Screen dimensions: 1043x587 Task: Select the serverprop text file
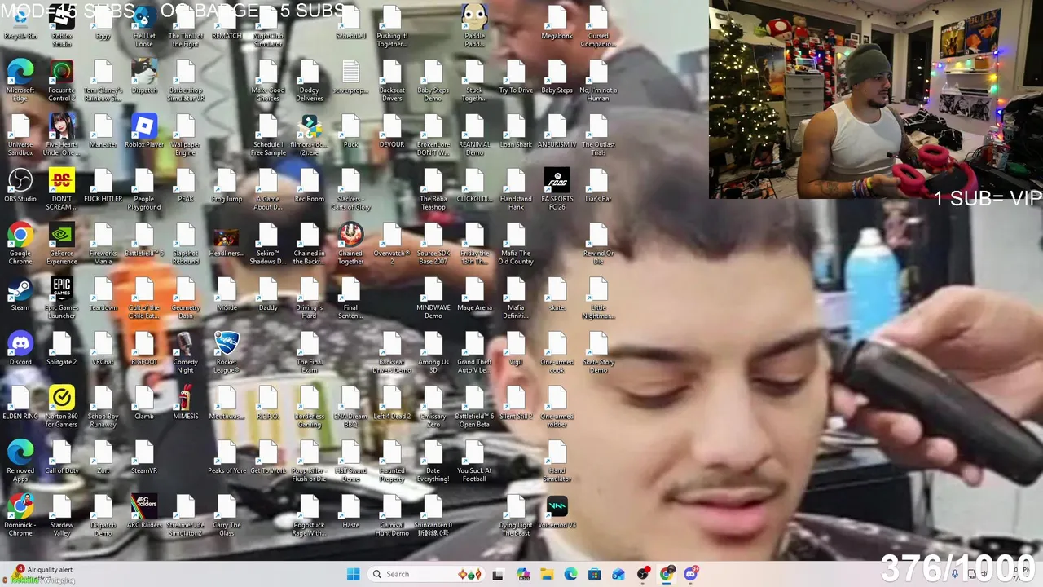(x=350, y=77)
